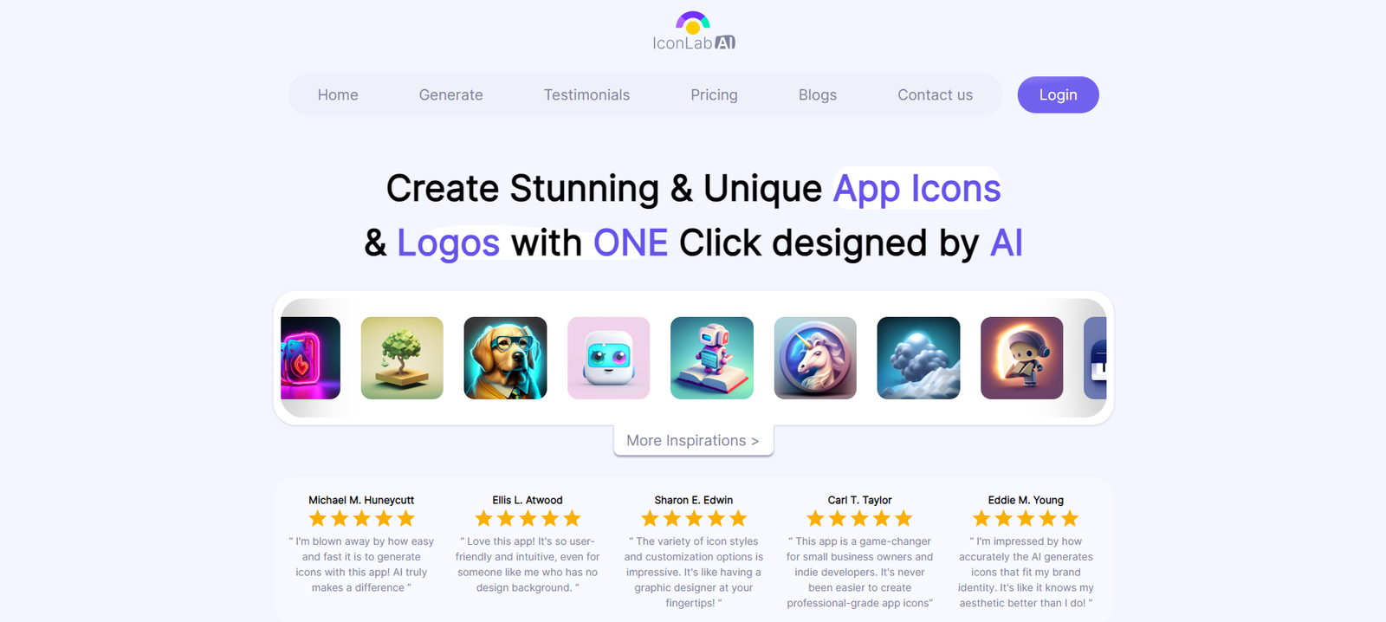Open the Blogs page
The image size is (1386, 622).
(x=818, y=95)
